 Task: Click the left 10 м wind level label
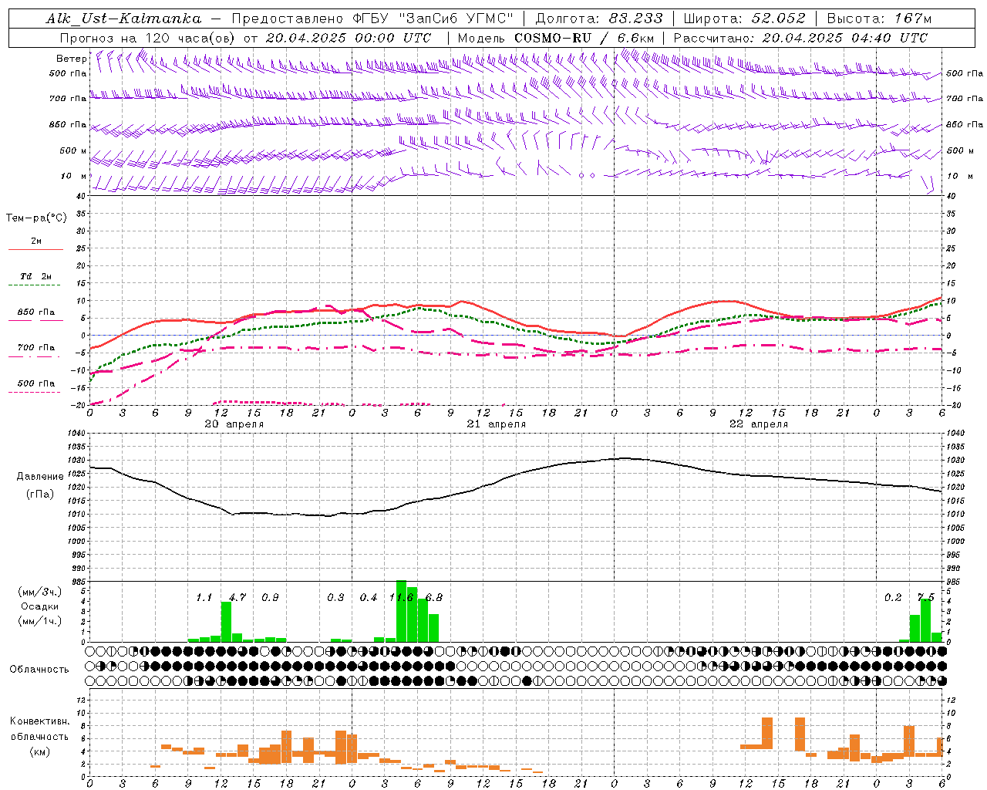click(73, 176)
